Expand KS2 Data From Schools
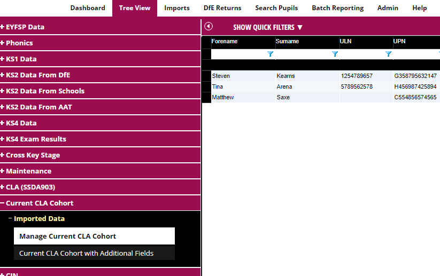440x276 pixels. [100, 91]
